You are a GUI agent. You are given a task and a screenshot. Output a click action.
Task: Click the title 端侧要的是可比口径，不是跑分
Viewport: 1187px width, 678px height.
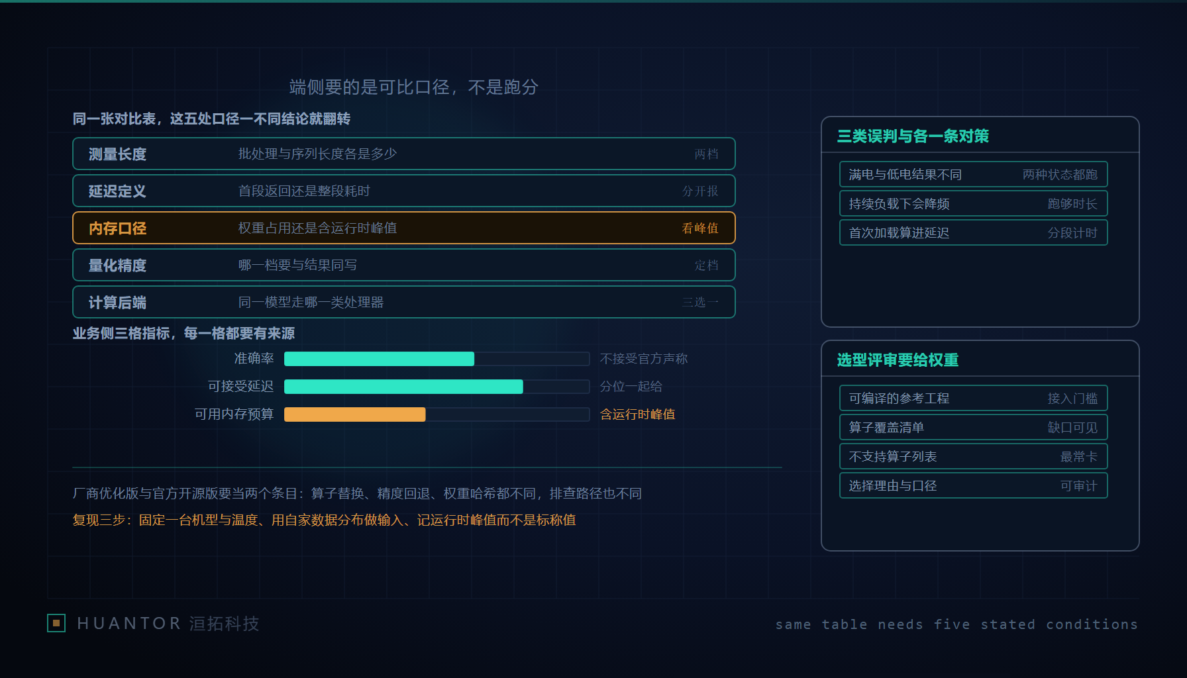[x=414, y=87]
